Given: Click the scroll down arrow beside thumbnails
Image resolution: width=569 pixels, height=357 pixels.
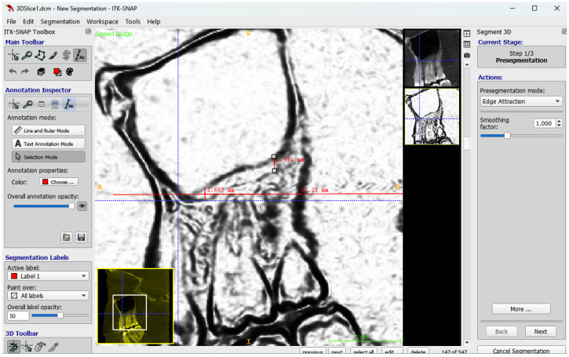Looking at the screenshot, I should pyautogui.click(x=467, y=343).
